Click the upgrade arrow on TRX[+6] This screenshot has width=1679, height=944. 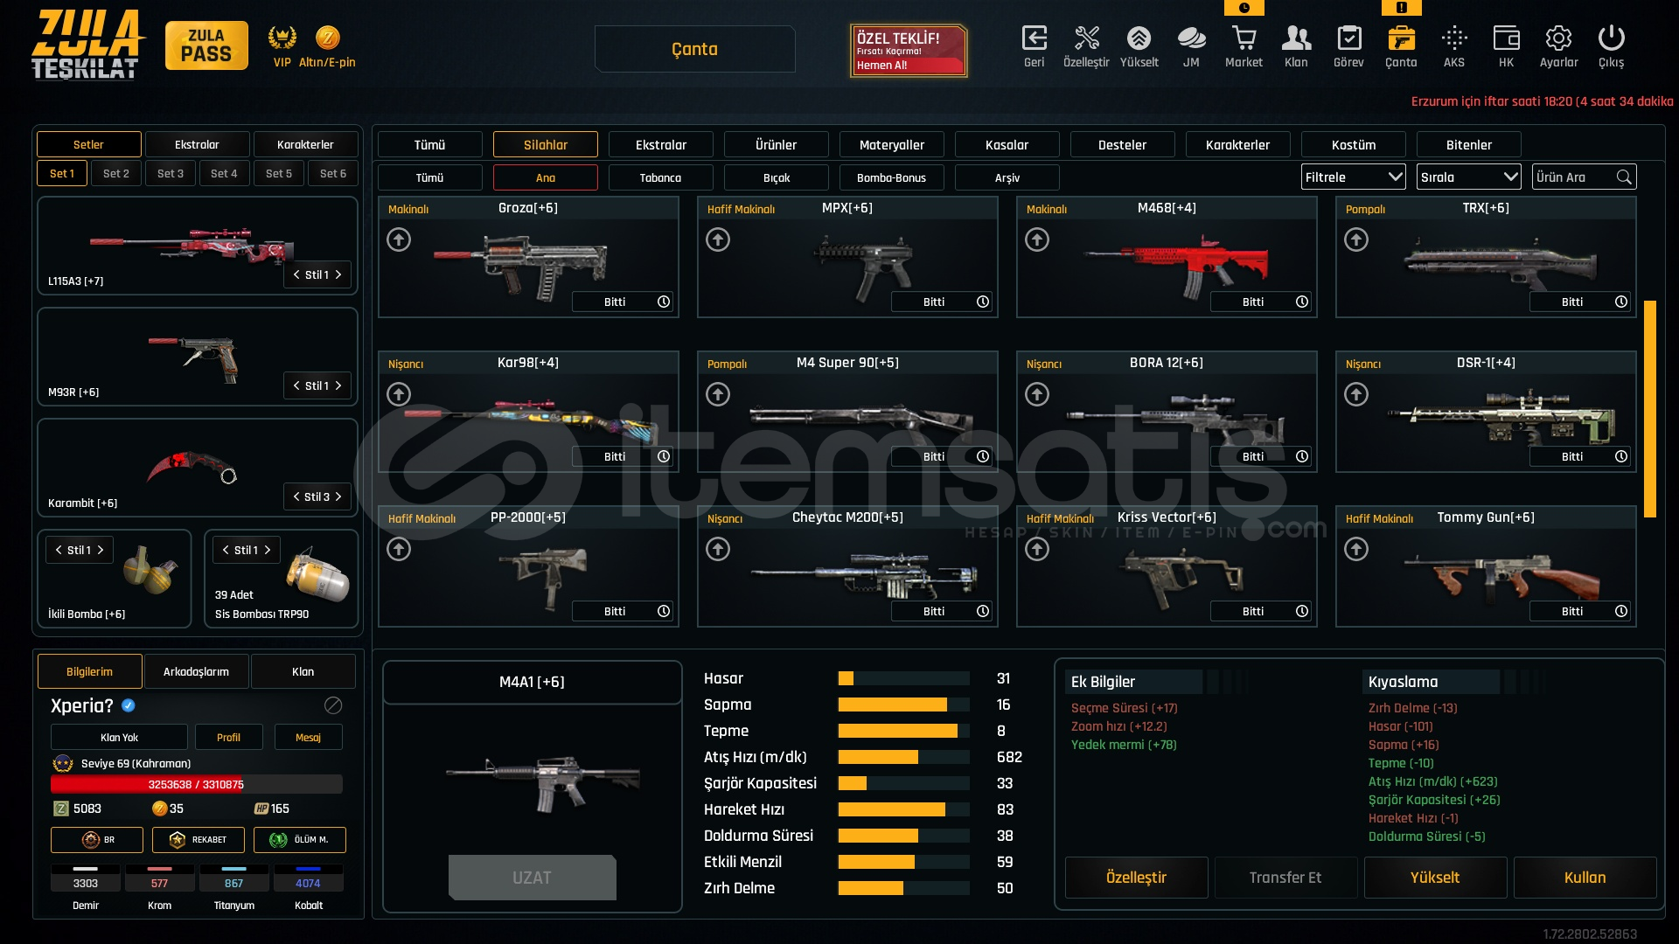point(1356,239)
